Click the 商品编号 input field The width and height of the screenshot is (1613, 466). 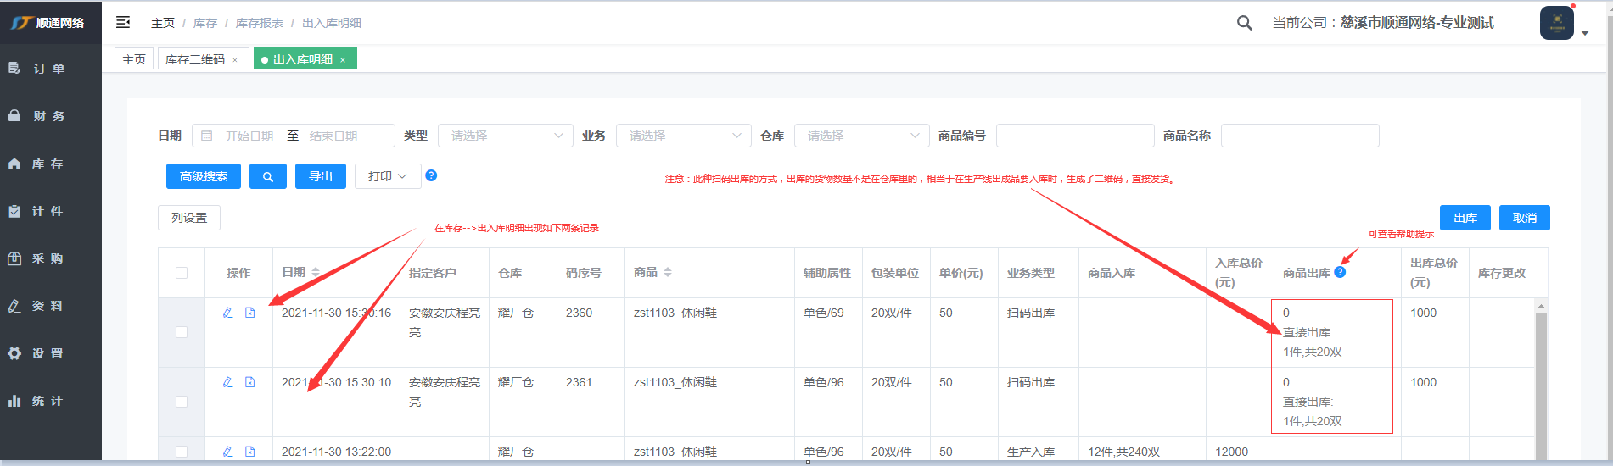click(x=1074, y=136)
